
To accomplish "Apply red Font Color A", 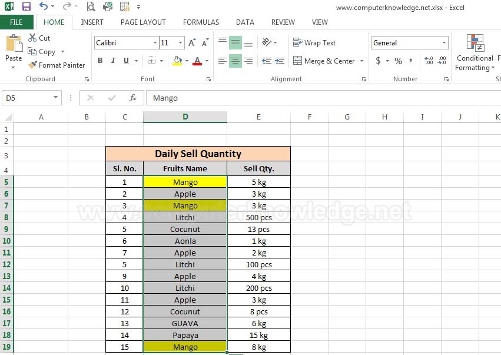I will pyautogui.click(x=197, y=61).
